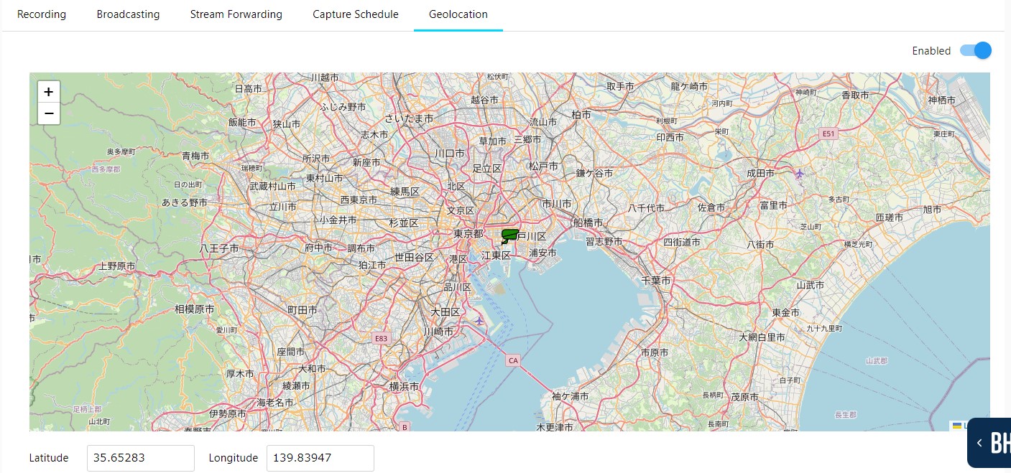Click the E51 highway shield on map
1011x473 pixels.
829,134
